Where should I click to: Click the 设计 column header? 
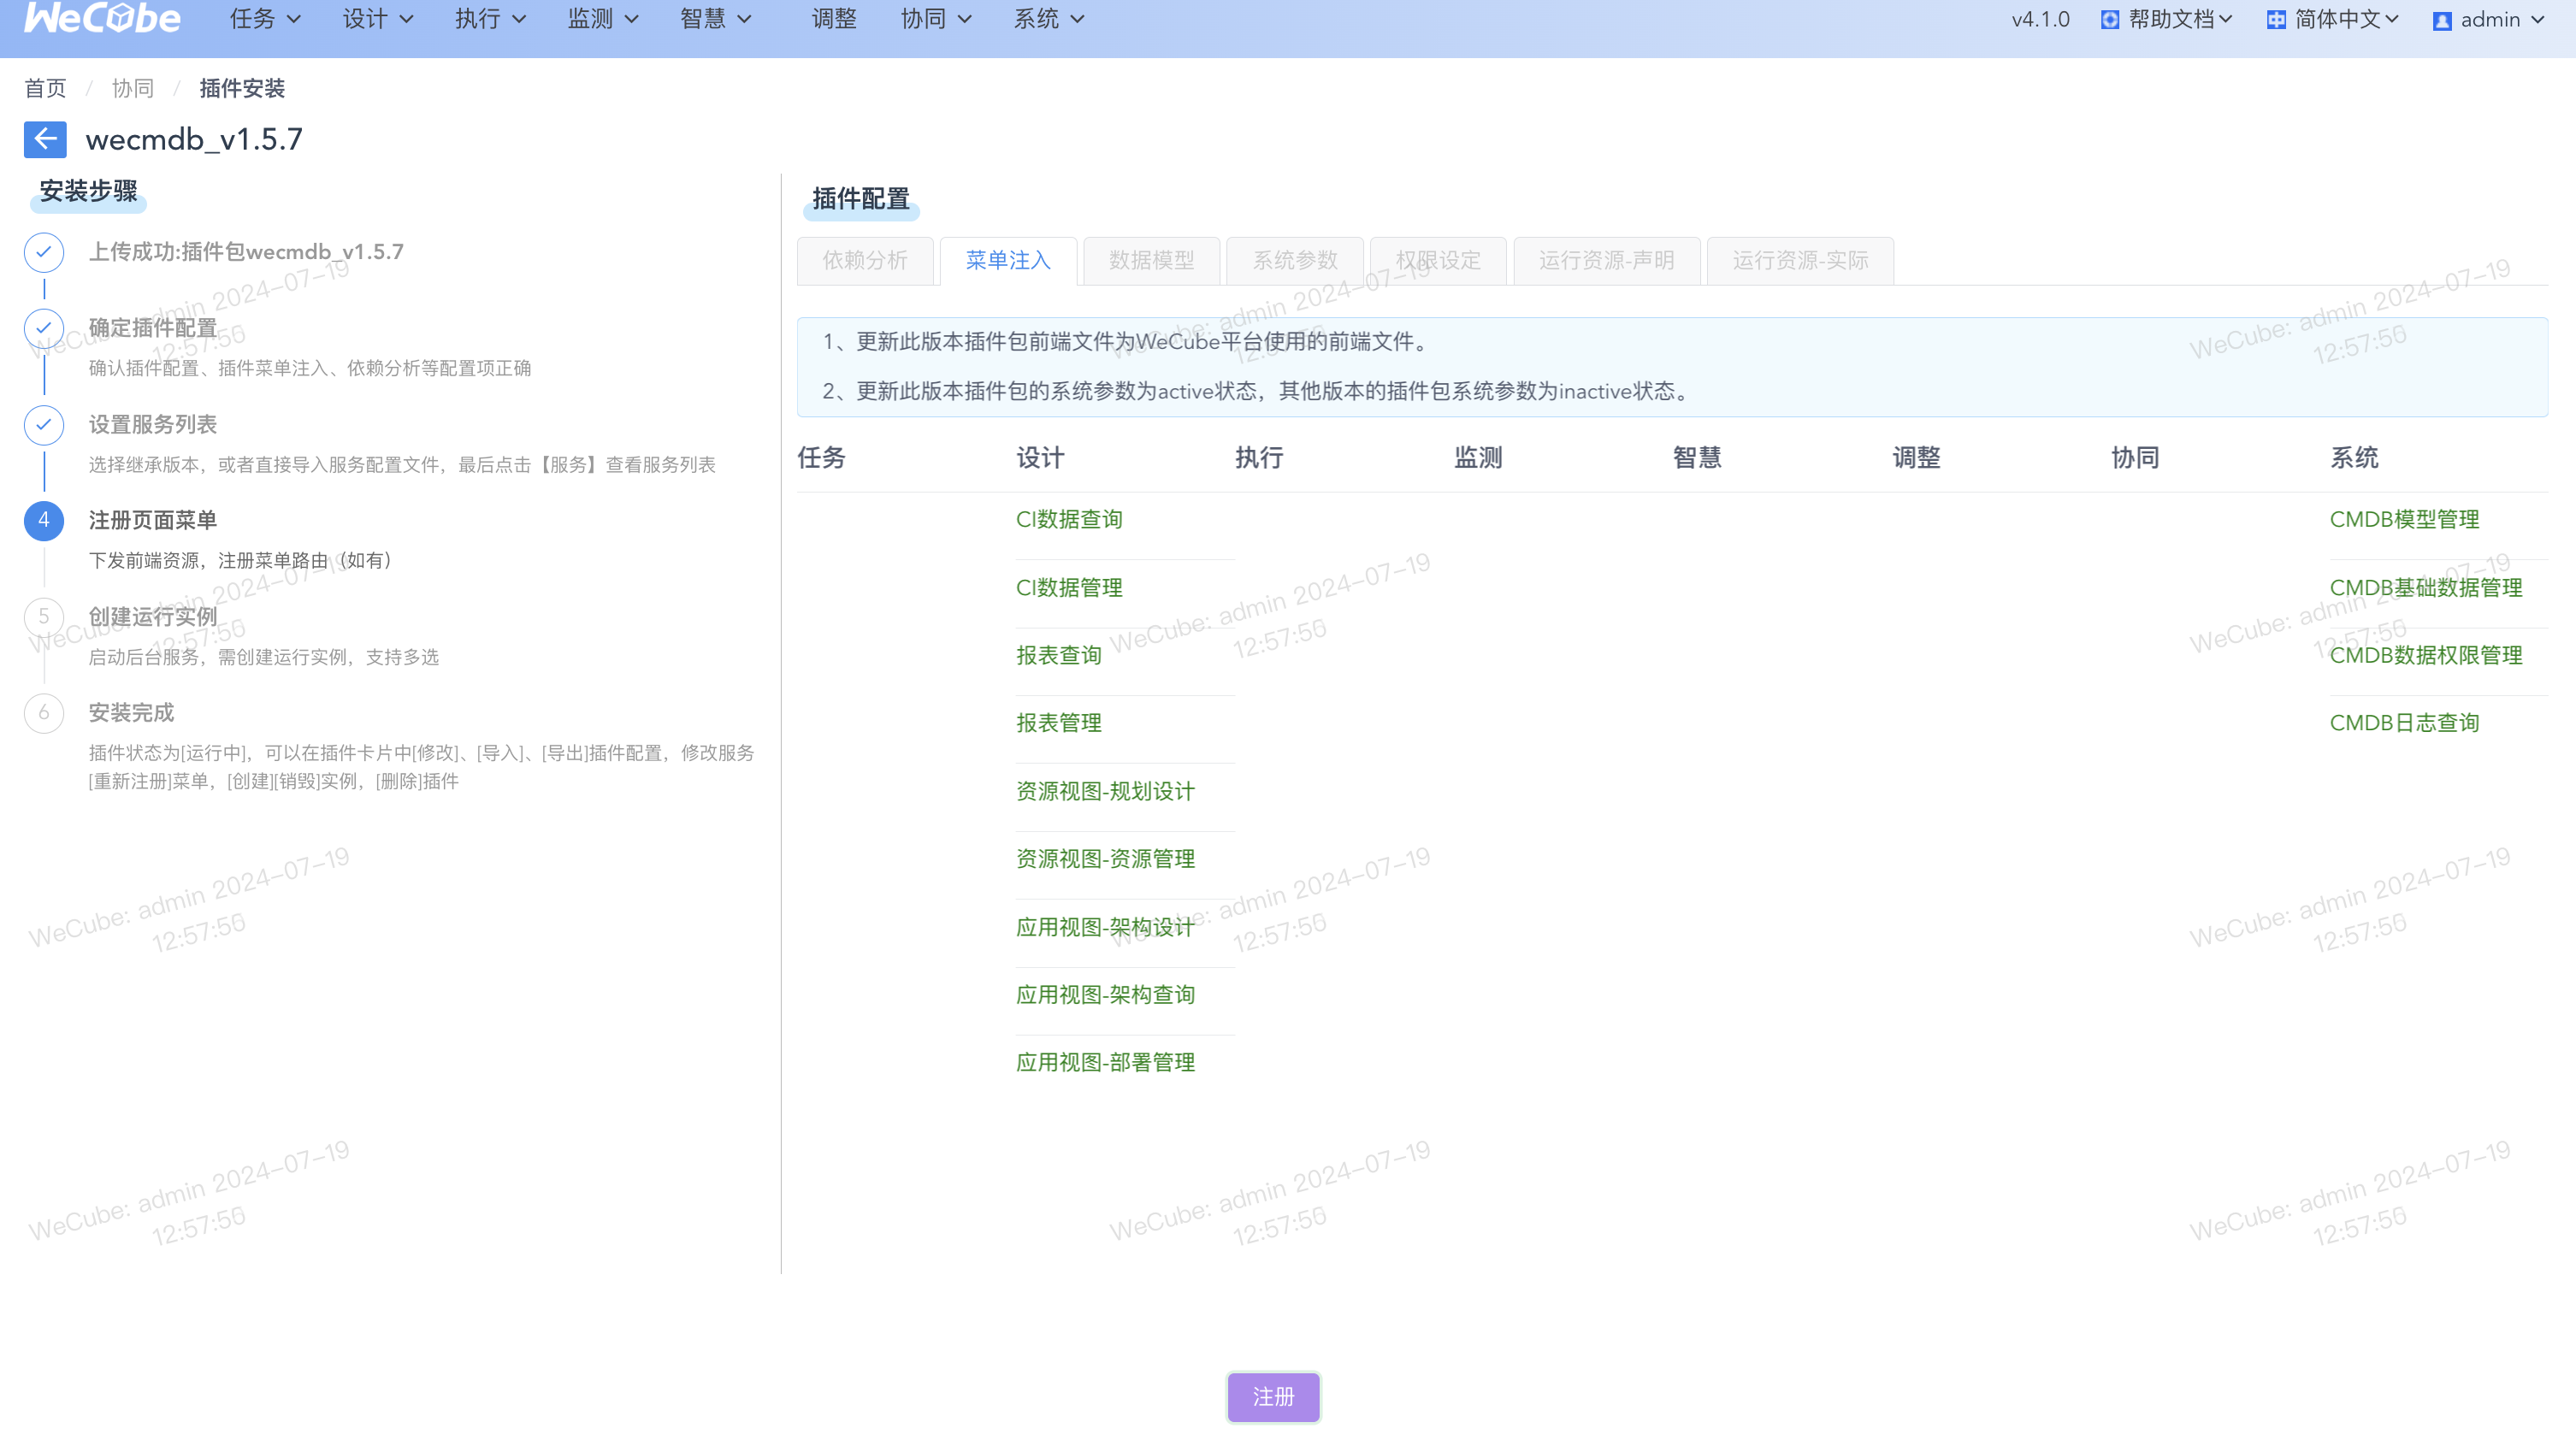[x=1040, y=458]
